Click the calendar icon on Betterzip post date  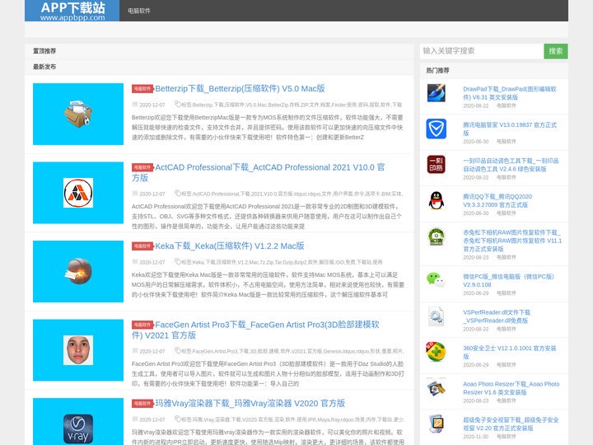(134, 104)
